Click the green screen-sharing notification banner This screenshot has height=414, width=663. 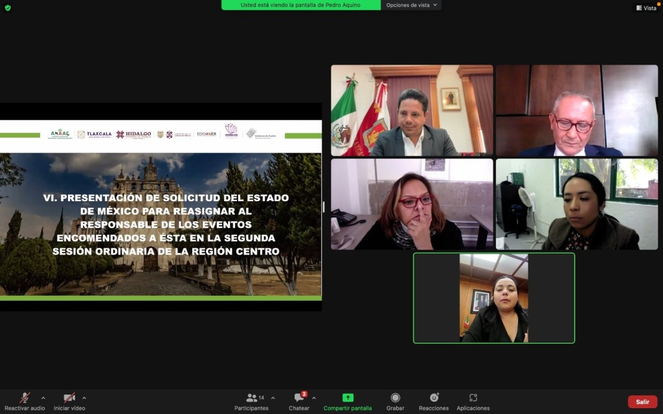(x=301, y=5)
